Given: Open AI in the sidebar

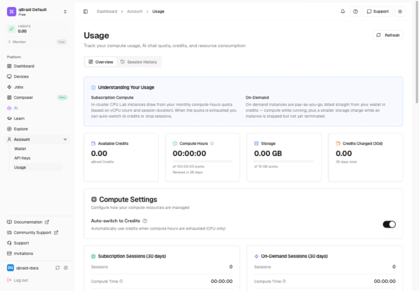Looking at the screenshot, I should (x=37, y=108).
